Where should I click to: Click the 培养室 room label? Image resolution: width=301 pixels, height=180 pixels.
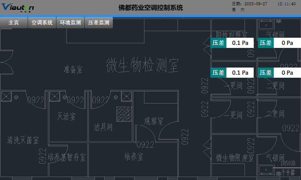pos(134,156)
